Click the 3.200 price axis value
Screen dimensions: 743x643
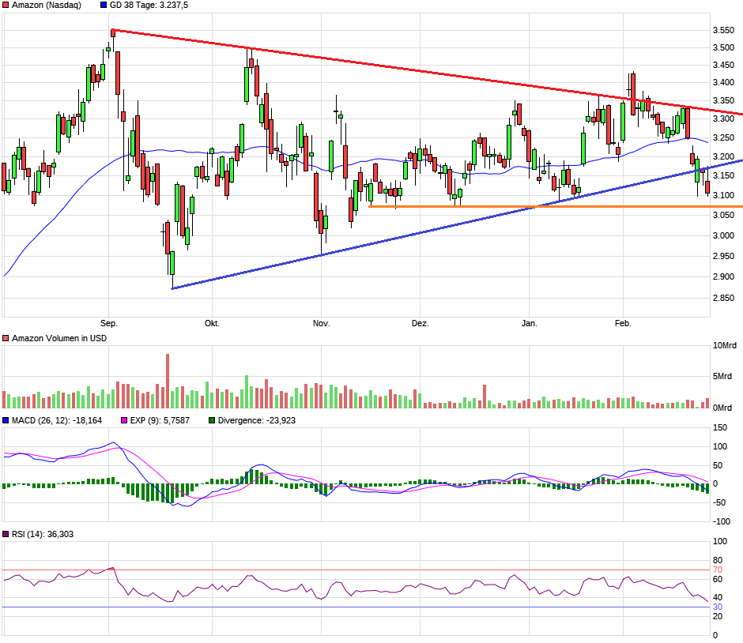[x=723, y=156]
